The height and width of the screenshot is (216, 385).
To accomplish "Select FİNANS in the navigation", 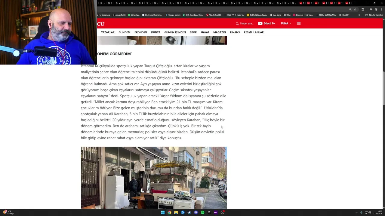I will click(x=235, y=32).
